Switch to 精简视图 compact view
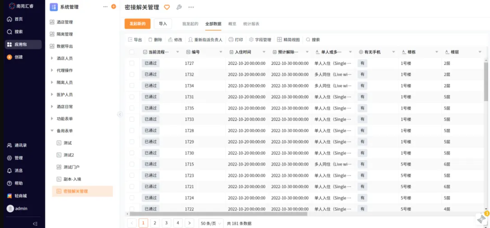 (288, 39)
